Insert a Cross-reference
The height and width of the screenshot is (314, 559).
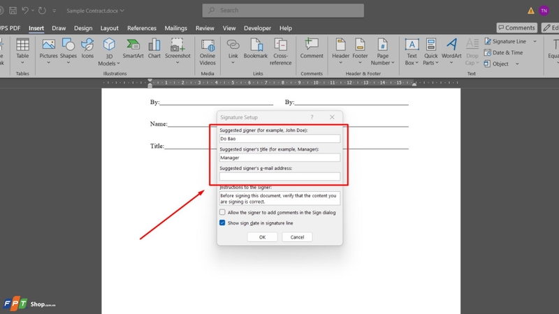click(281, 52)
